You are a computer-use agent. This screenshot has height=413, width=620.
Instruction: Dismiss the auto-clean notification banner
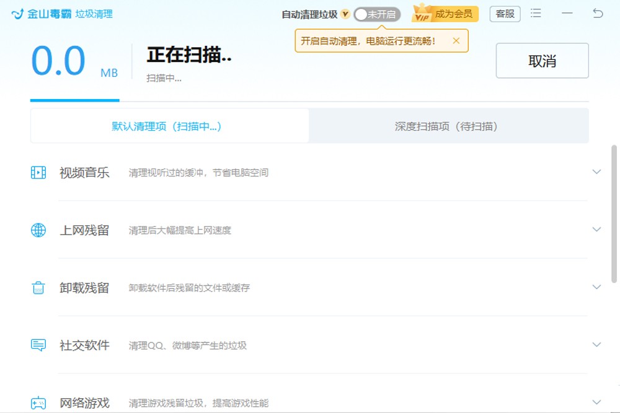pos(456,40)
